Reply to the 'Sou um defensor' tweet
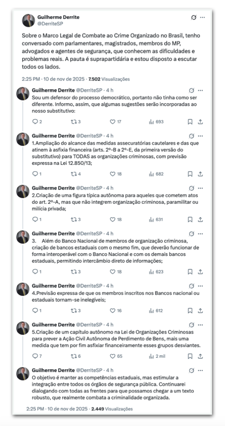The height and width of the screenshot is (426, 225). (x=35, y=122)
